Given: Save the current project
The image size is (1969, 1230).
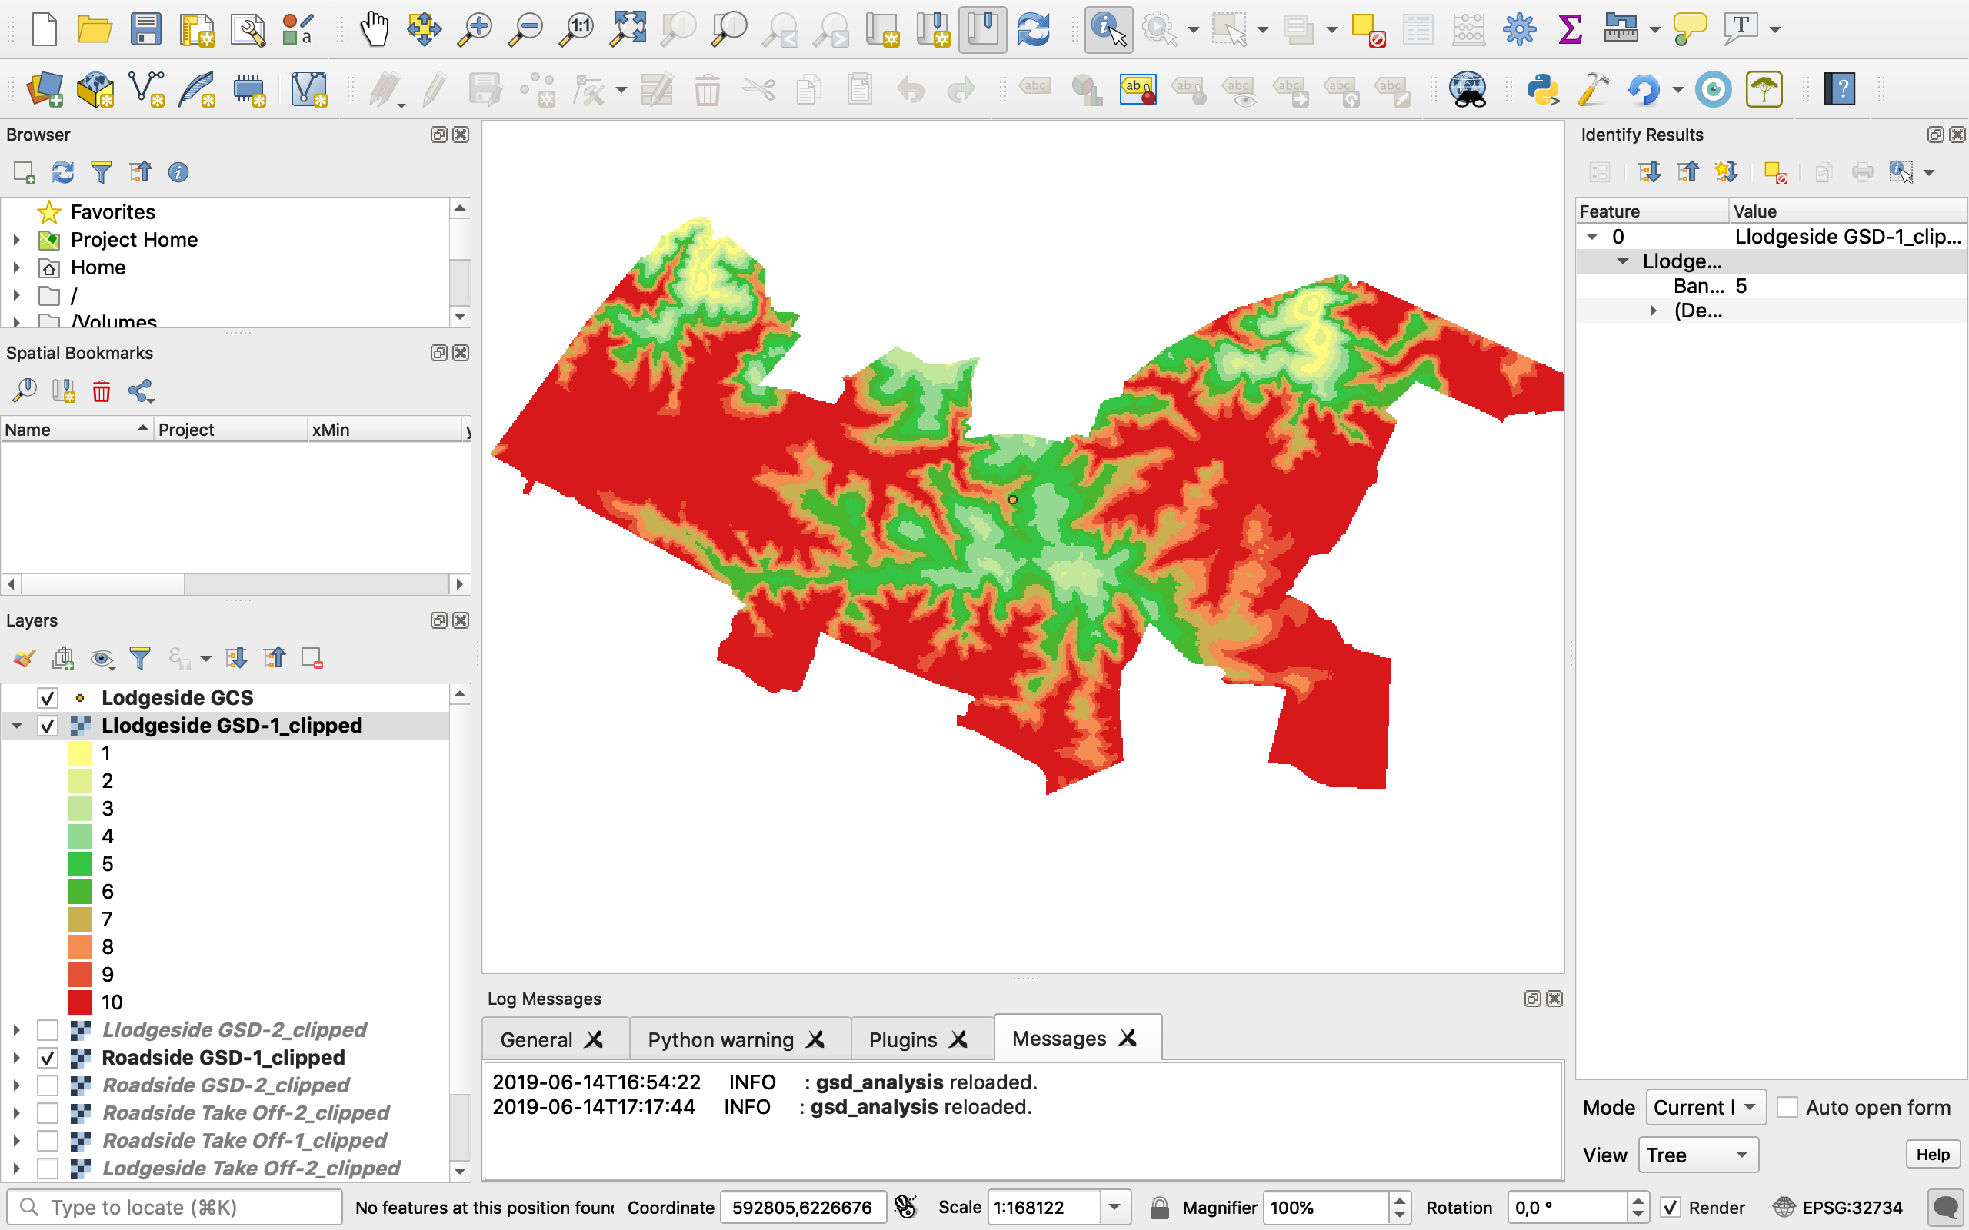Looking at the screenshot, I should click(145, 29).
